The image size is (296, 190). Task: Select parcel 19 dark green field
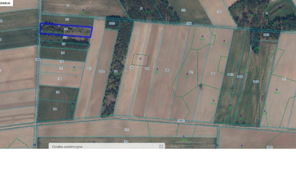58,92
